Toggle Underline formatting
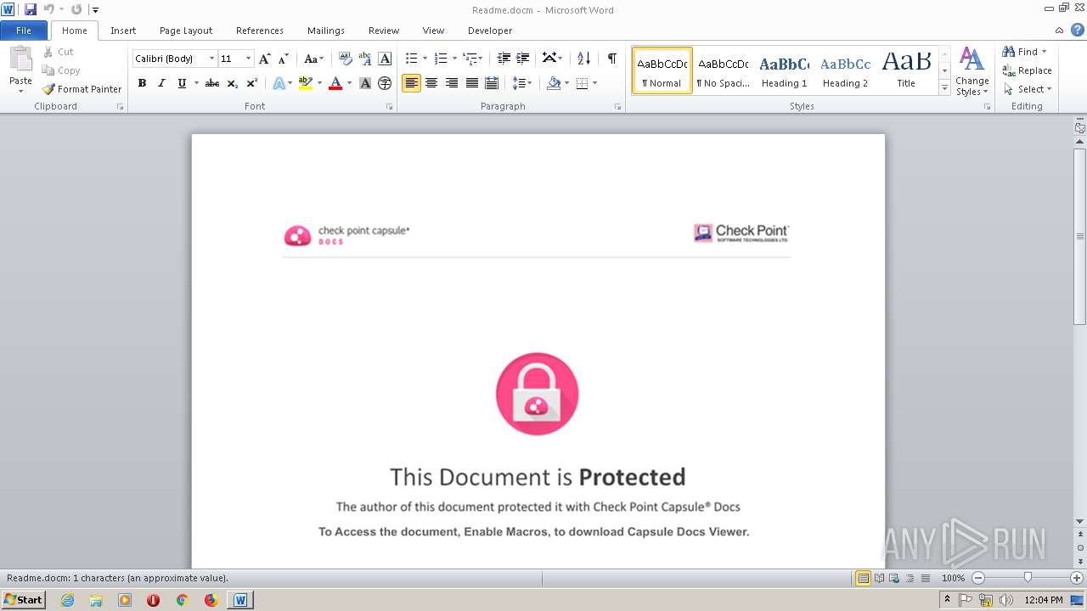Screen dimensions: 1087x611 (181, 83)
